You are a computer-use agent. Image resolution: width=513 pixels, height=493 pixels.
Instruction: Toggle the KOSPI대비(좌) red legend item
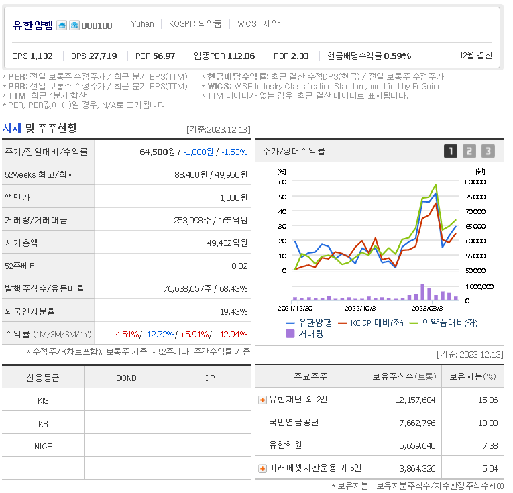click(370, 323)
